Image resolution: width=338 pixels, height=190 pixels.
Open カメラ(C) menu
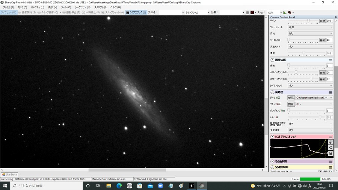coord(23,7)
